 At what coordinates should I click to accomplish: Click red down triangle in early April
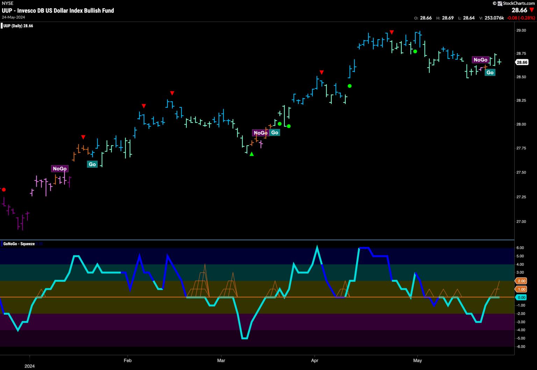pyautogui.click(x=322, y=72)
